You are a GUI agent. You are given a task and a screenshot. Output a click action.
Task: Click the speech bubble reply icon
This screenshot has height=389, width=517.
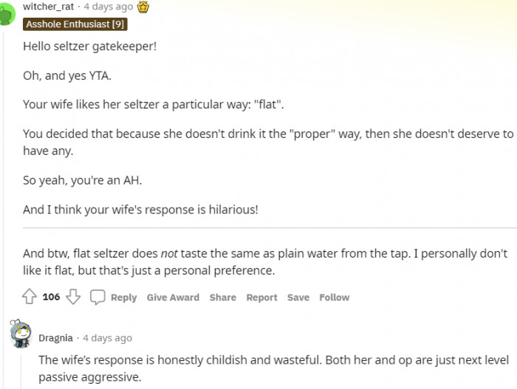[97, 297]
